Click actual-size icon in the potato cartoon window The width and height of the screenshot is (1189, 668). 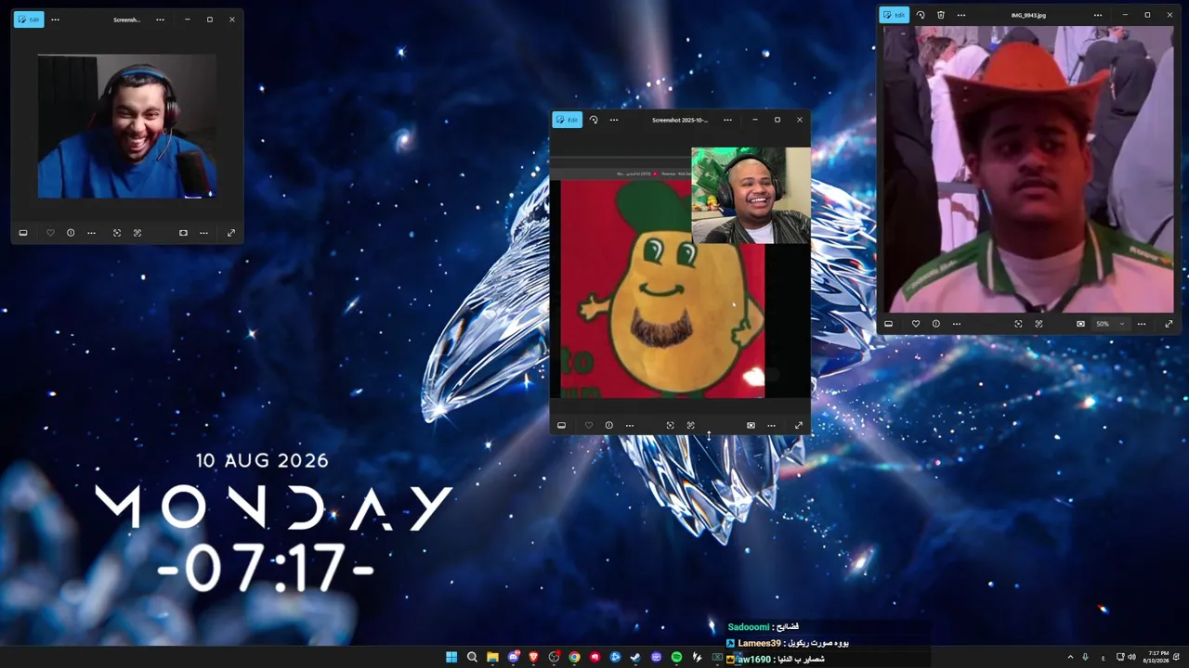click(690, 426)
